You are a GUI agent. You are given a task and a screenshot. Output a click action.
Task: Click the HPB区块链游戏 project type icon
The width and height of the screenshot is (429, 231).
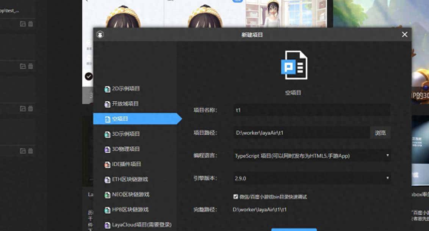[106, 209]
